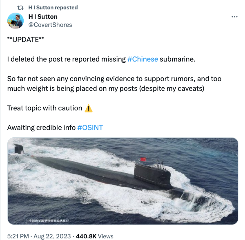Click the "Awaiting credible info" text
The height and width of the screenshot is (240, 245).
[41, 128]
